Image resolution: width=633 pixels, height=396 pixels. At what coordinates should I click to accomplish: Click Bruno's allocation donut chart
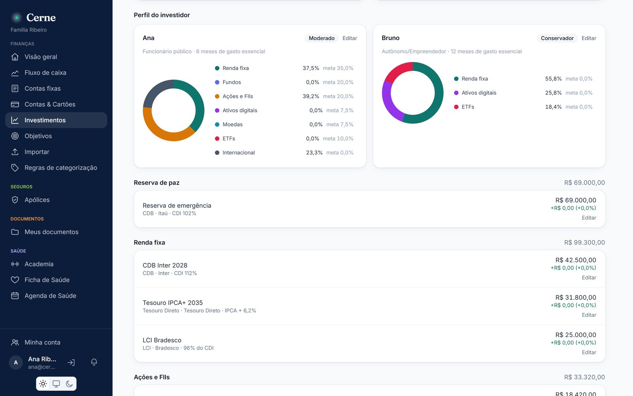(x=413, y=93)
